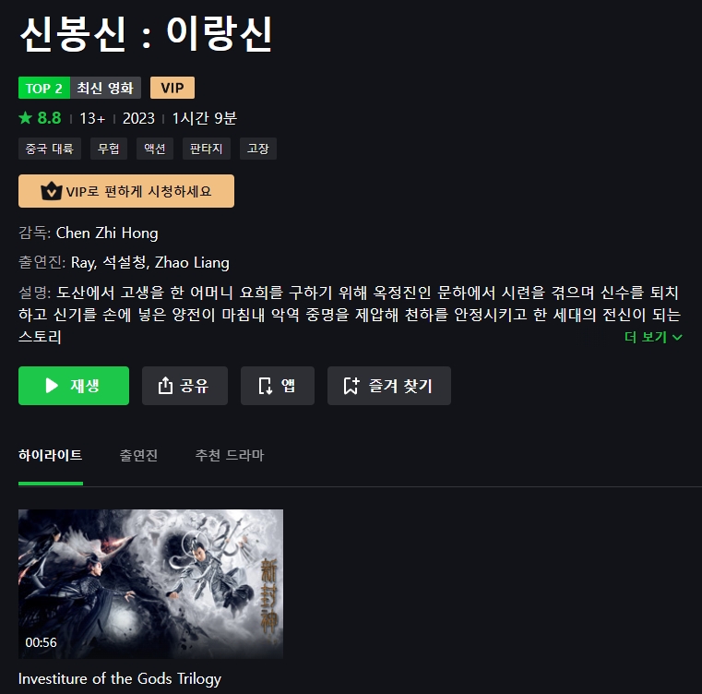The width and height of the screenshot is (702, 694).
Task: Open the Investiture of the Gods Trilogy title
Action: tap(120, 678)
